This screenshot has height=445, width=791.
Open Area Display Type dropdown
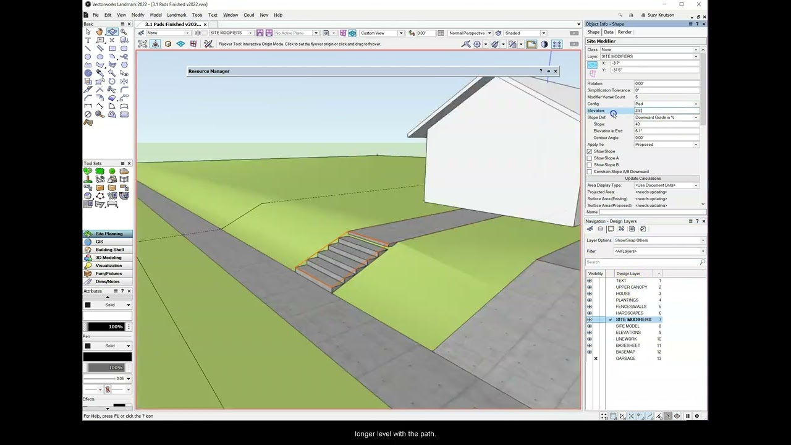pos(666,185)
